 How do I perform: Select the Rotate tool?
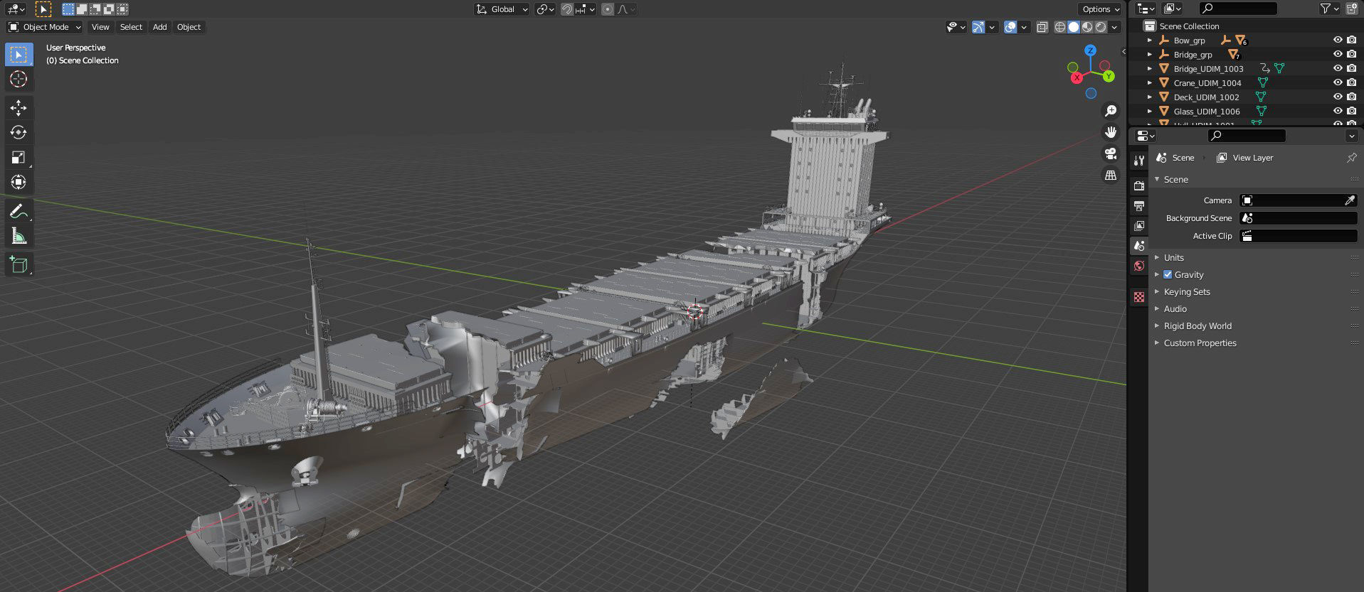tap(18, 133)
